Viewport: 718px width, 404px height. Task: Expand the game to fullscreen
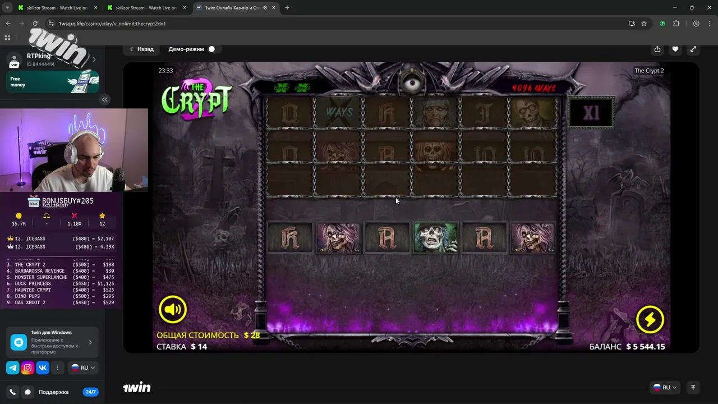(x=693, y=49)
